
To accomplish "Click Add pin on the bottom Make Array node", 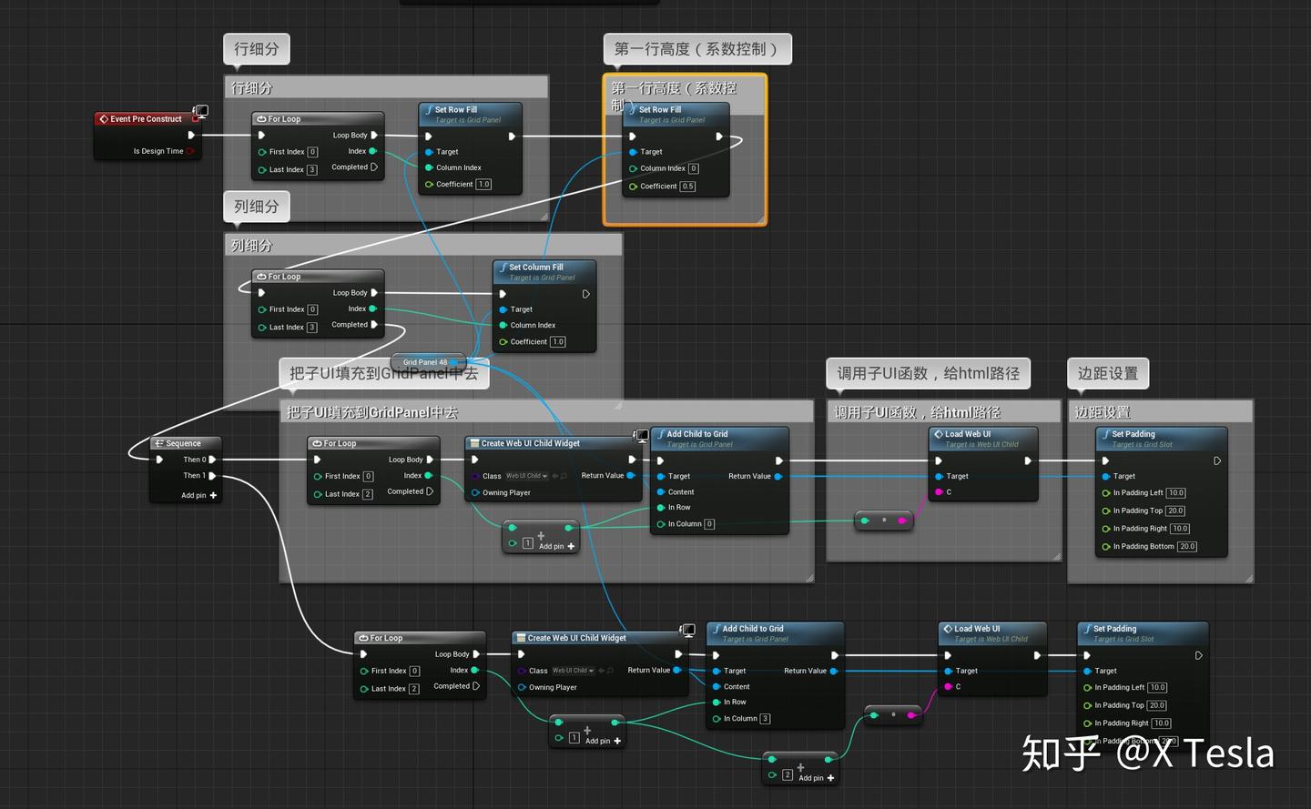I will (x=810, y=777).
